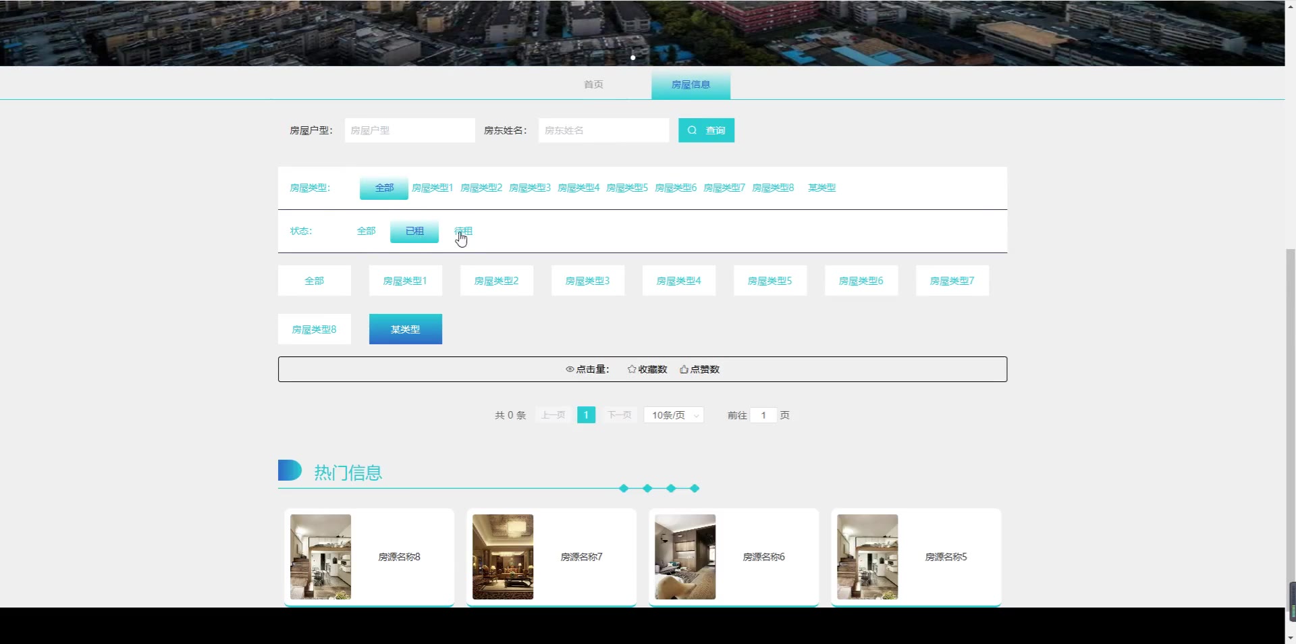Click the eye icon beside 点击量
1296x644 pixels.
570,369
